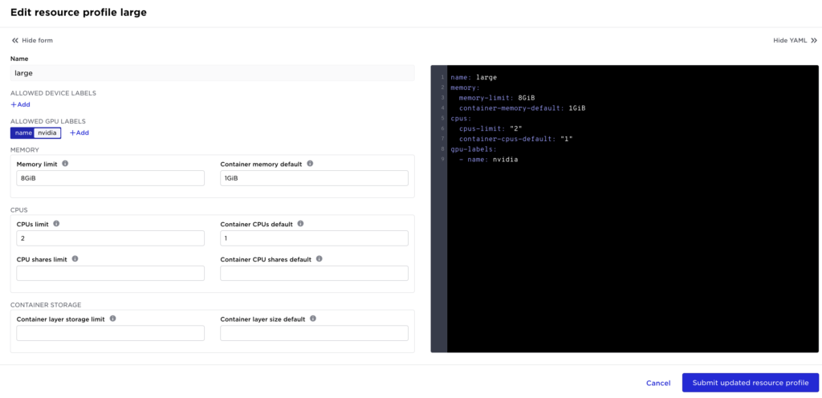The width and height of the screenshot is (822, 398).
Task: Click the Container layer storage limit field
Action: pos(110,333)
